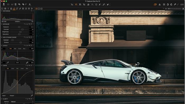185x104 pixels.
Task: Click the Levels midtone 0.00 field
Action: [17, 63]
